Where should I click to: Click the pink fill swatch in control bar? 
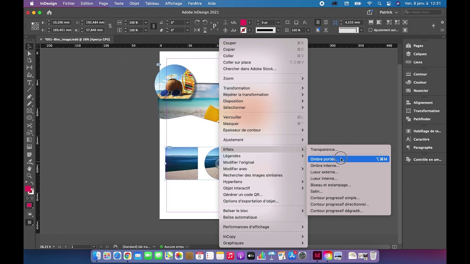coord(243,23)
